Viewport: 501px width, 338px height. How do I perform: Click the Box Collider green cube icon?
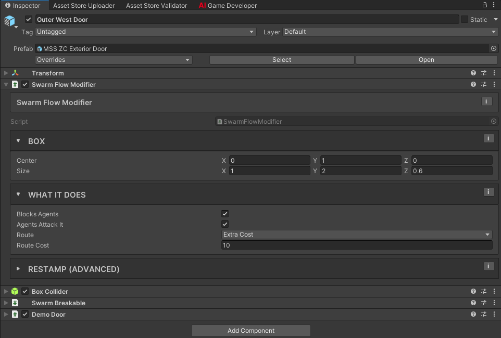(x=15, y=291)
